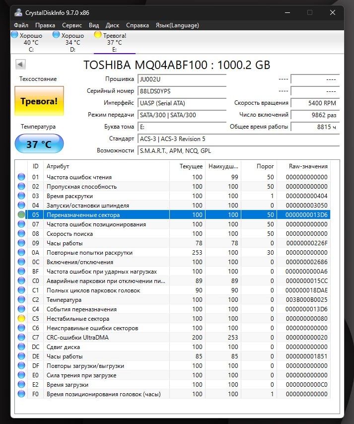
Task: Select row CRC-ошибки UltraDMA
Action: click(173, 338)
